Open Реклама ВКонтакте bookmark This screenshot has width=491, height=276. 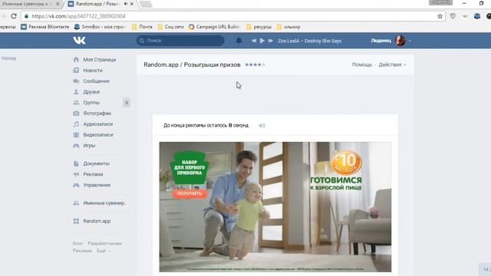[44, 27]
